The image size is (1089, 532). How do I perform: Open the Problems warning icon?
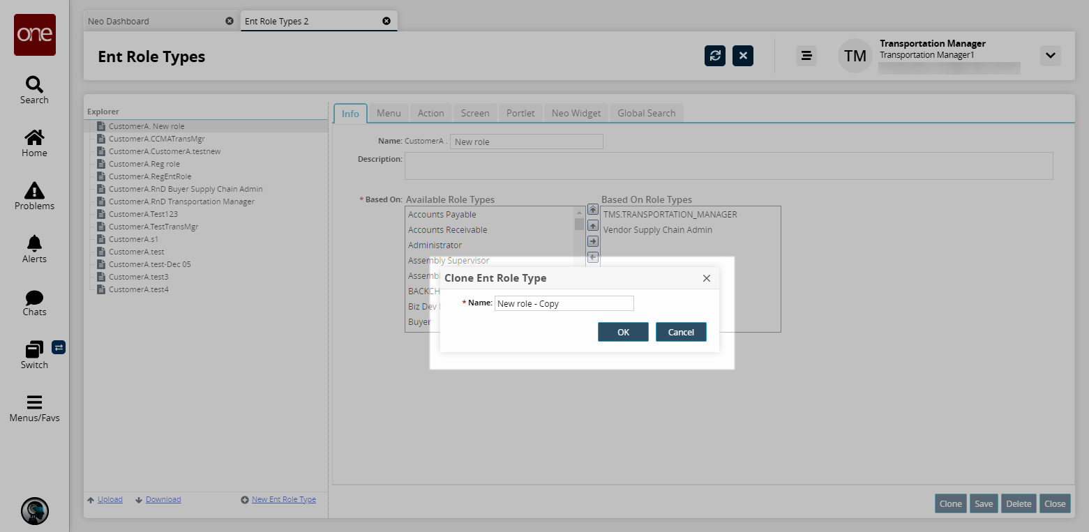(34, 190)
